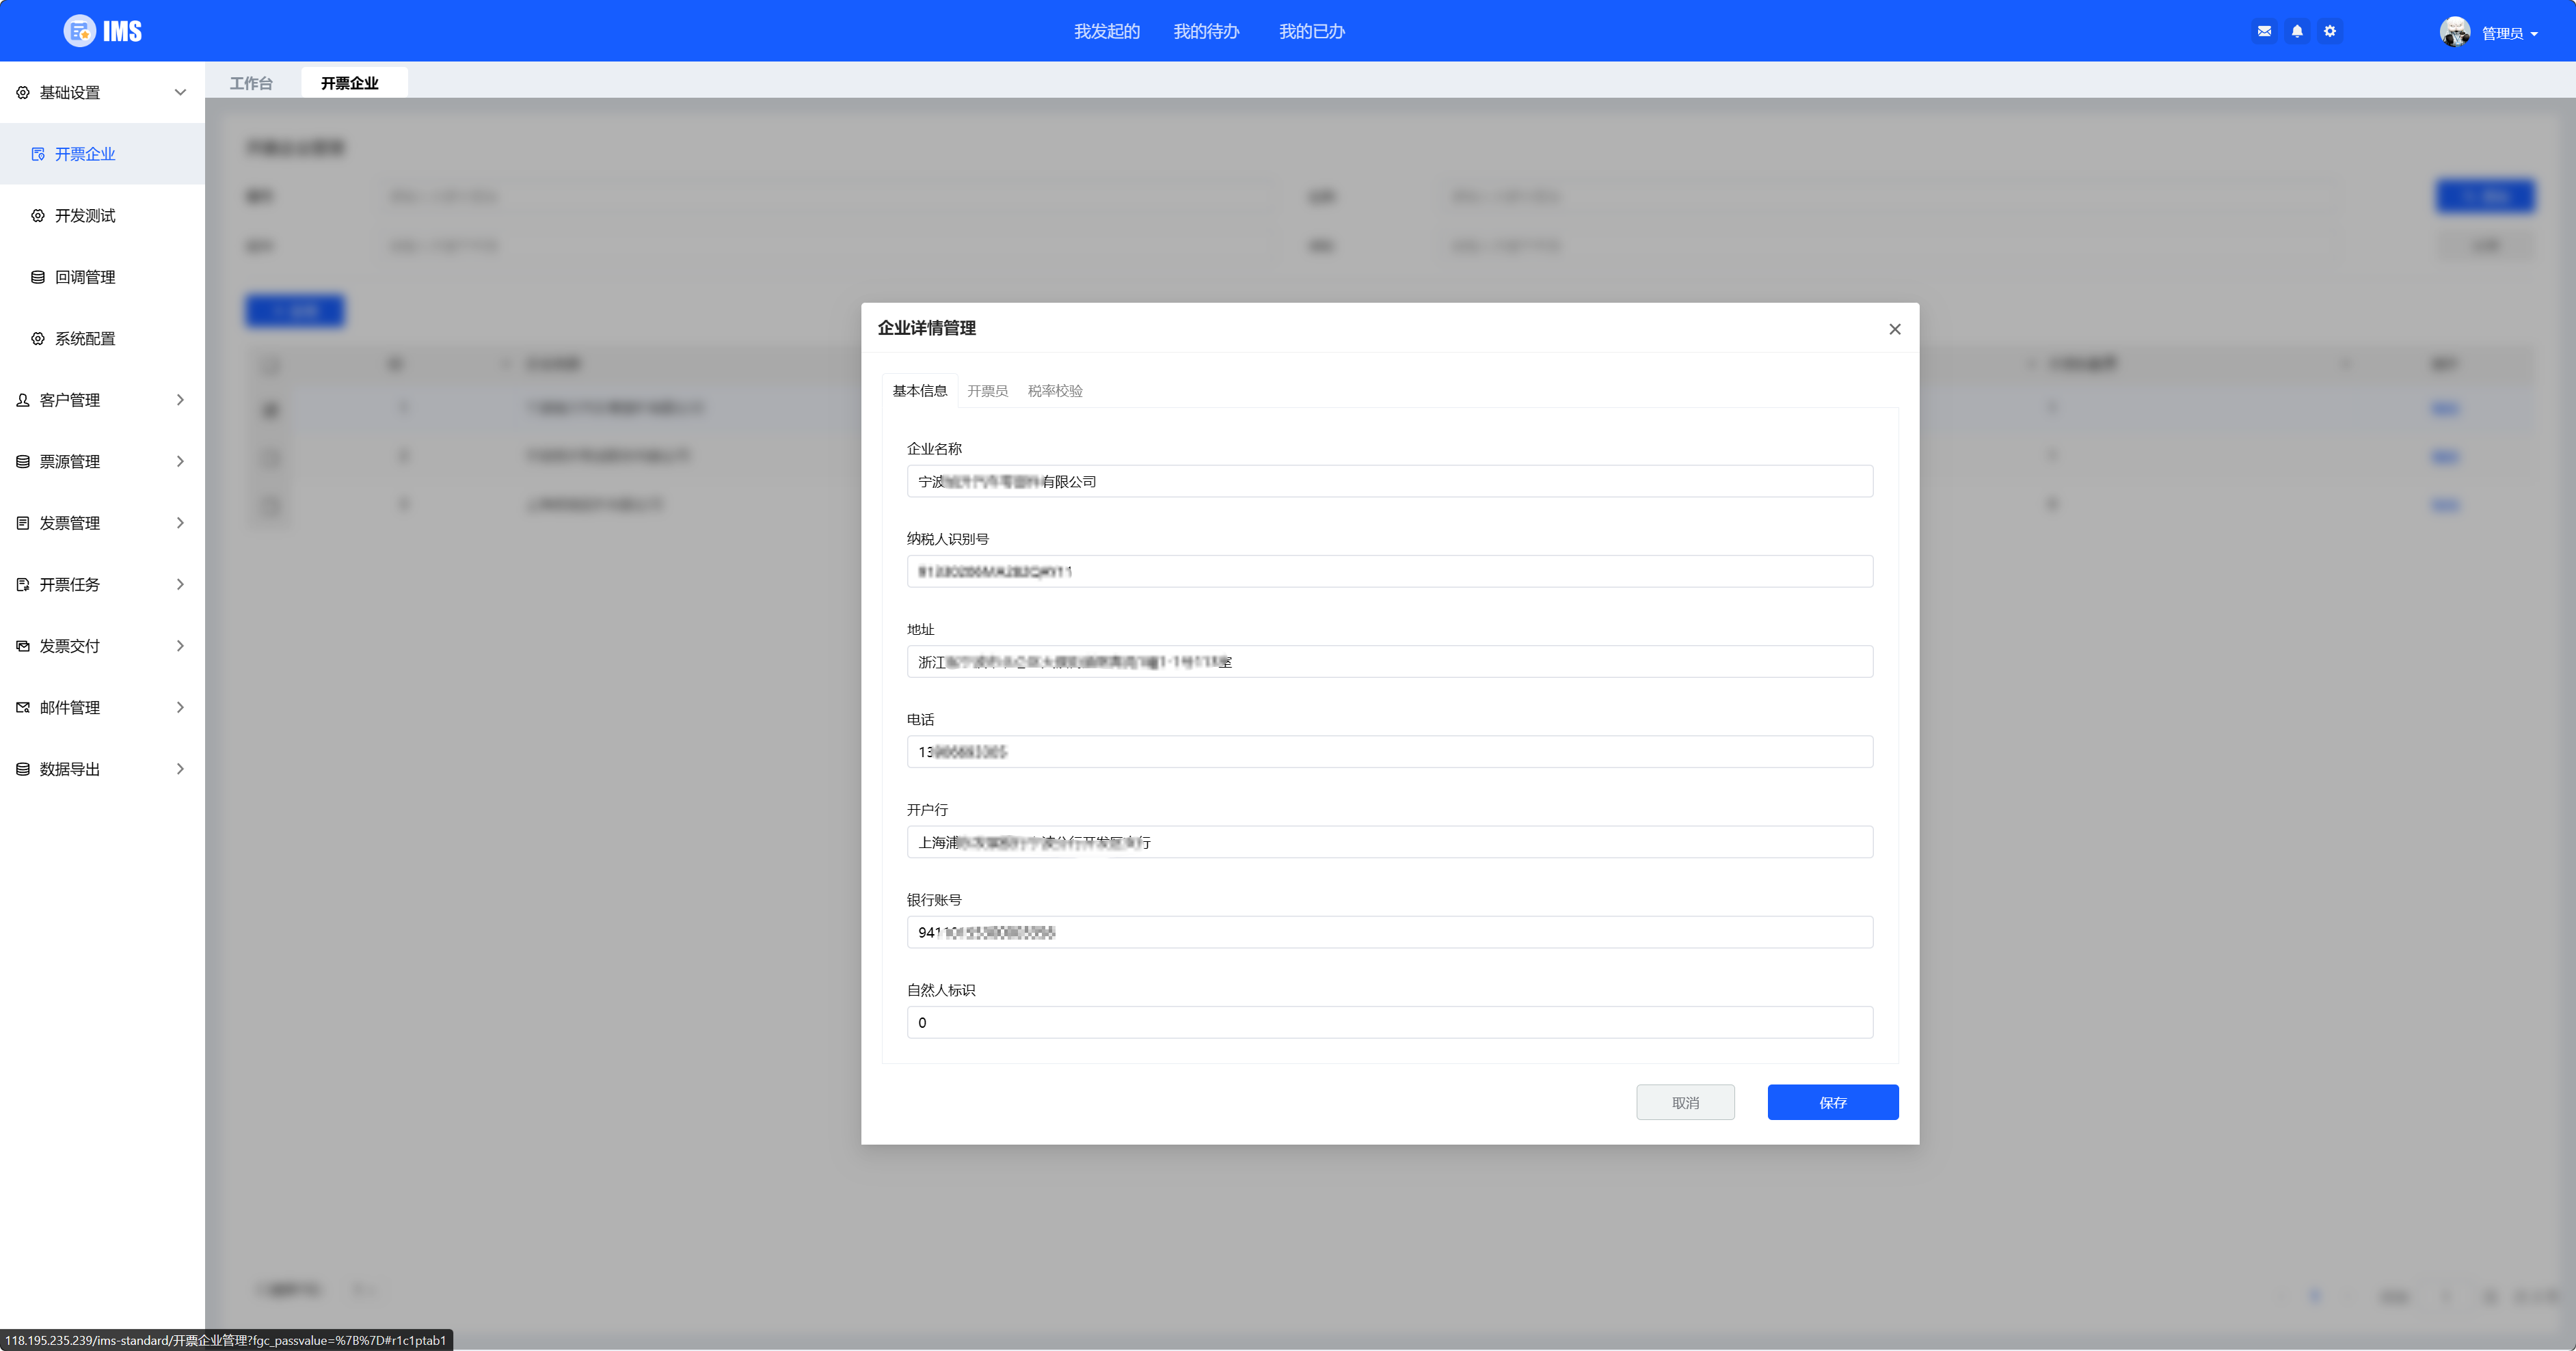Close the 企业详情管理 dialog with X

coord(1894,329)
